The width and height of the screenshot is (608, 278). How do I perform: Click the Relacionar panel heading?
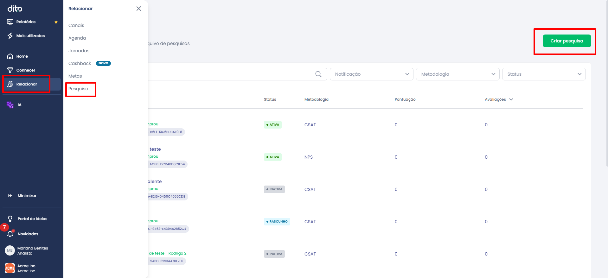click(80, 9)
